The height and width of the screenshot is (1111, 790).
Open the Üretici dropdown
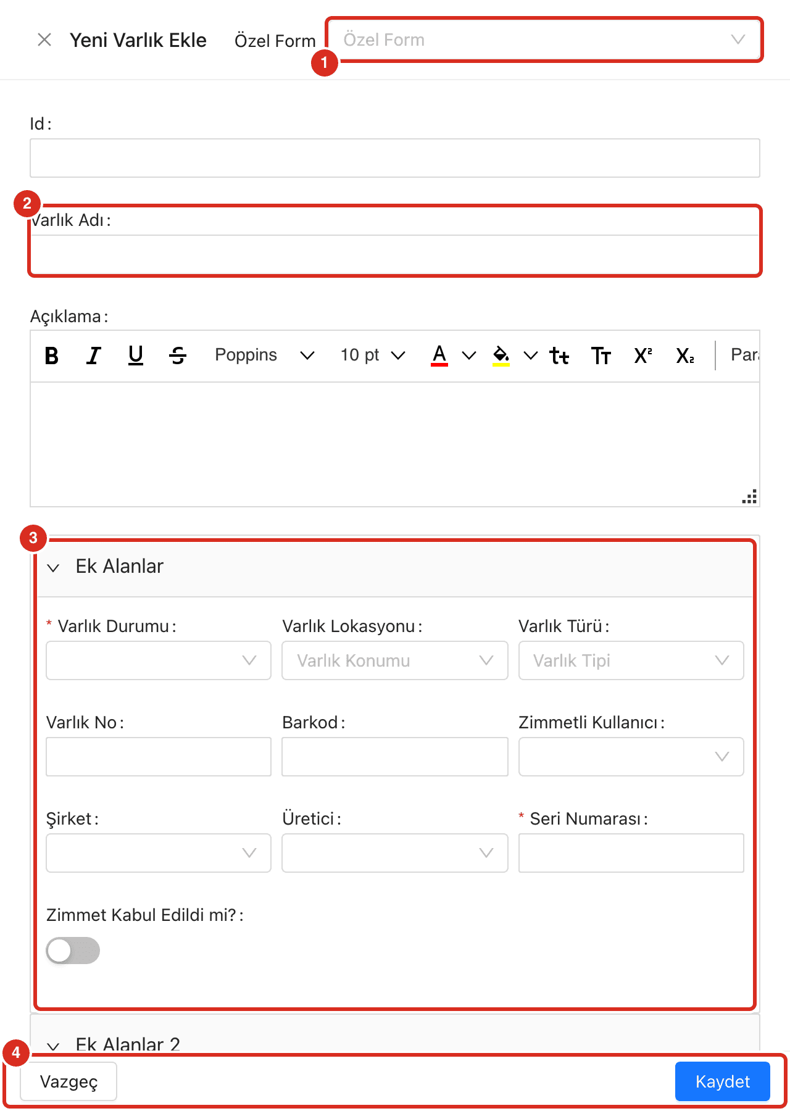point(395,853)
